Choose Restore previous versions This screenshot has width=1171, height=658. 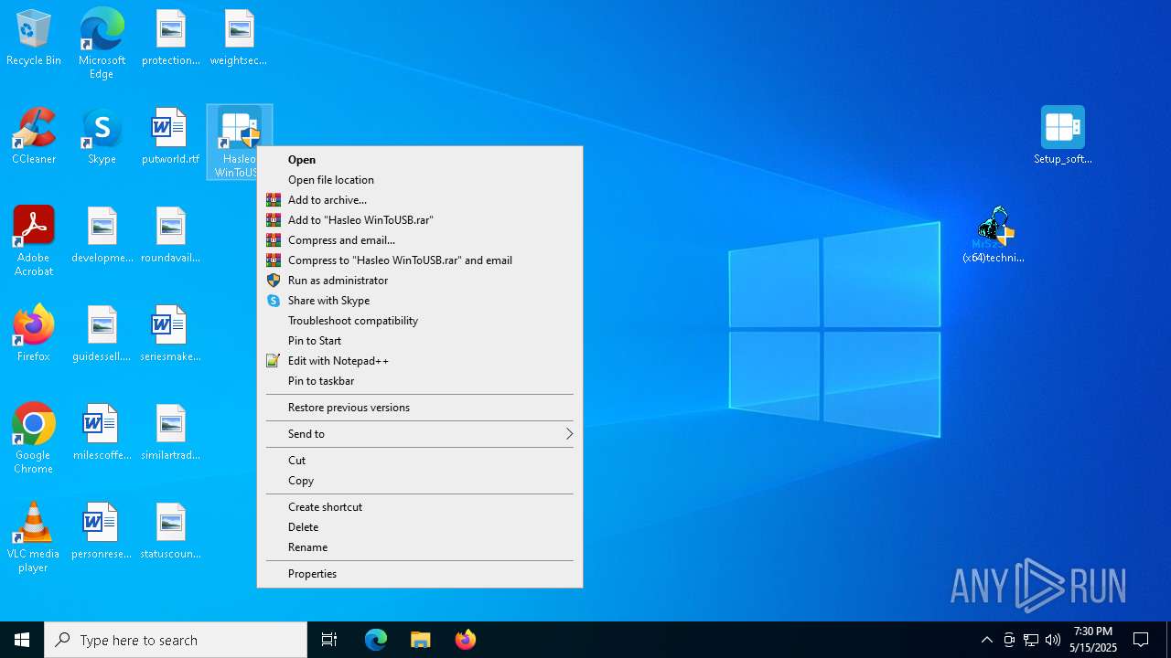[420, 408]
